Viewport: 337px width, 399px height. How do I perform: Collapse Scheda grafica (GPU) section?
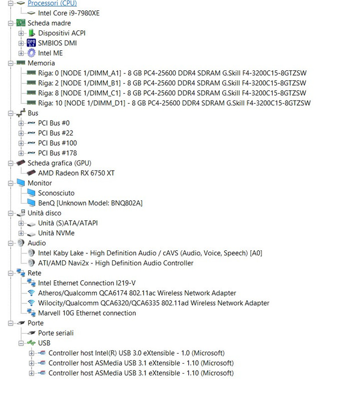[10, 163]
